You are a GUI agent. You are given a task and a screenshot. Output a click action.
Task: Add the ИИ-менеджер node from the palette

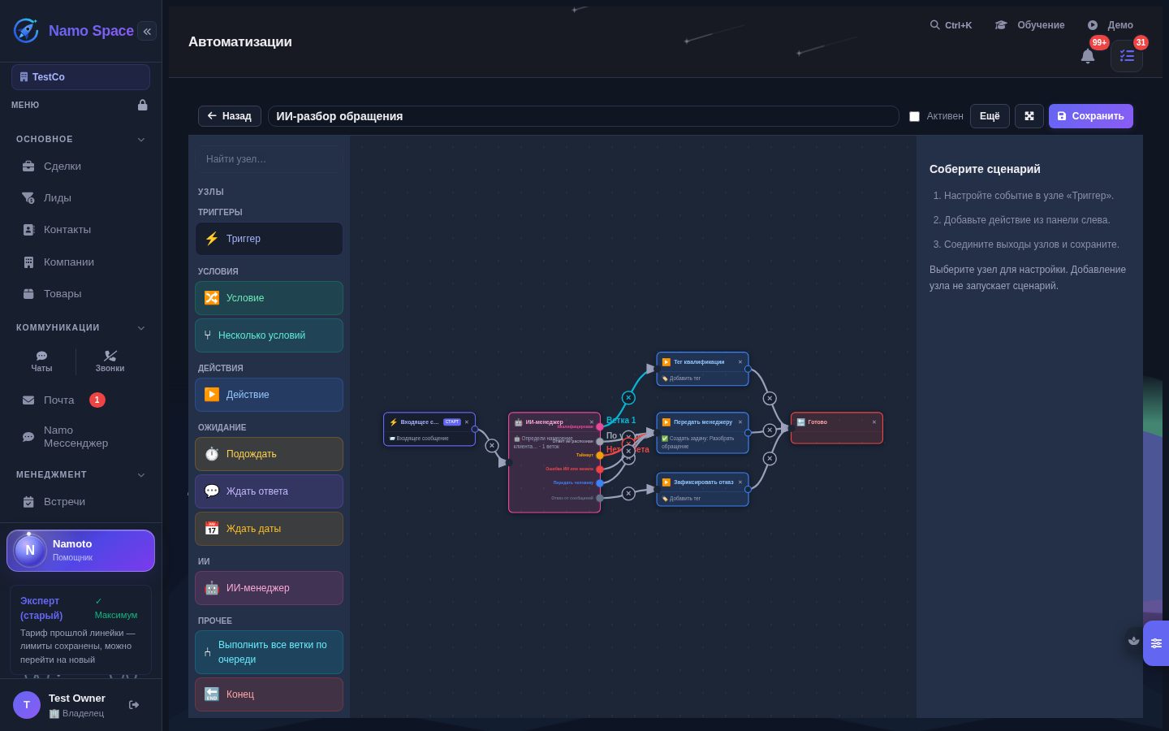point(269,588)
